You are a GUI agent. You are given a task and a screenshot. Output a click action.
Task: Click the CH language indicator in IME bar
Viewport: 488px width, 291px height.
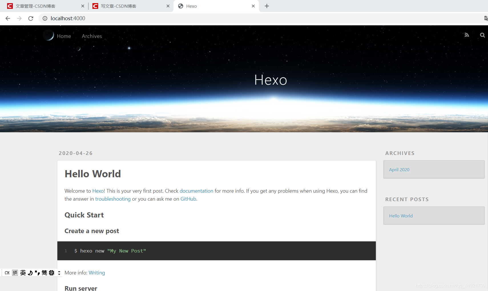7,273
